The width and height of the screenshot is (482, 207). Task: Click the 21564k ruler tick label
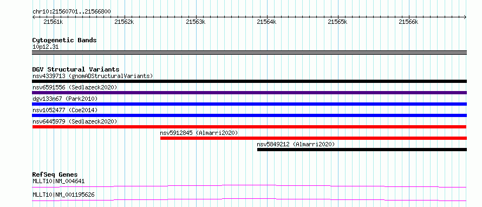point(266,22)
